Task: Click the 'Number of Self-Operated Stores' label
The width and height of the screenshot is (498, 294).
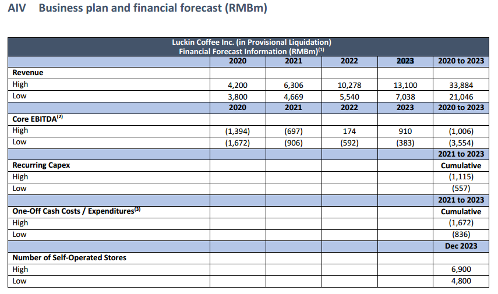Action: [x=69, y=257]
